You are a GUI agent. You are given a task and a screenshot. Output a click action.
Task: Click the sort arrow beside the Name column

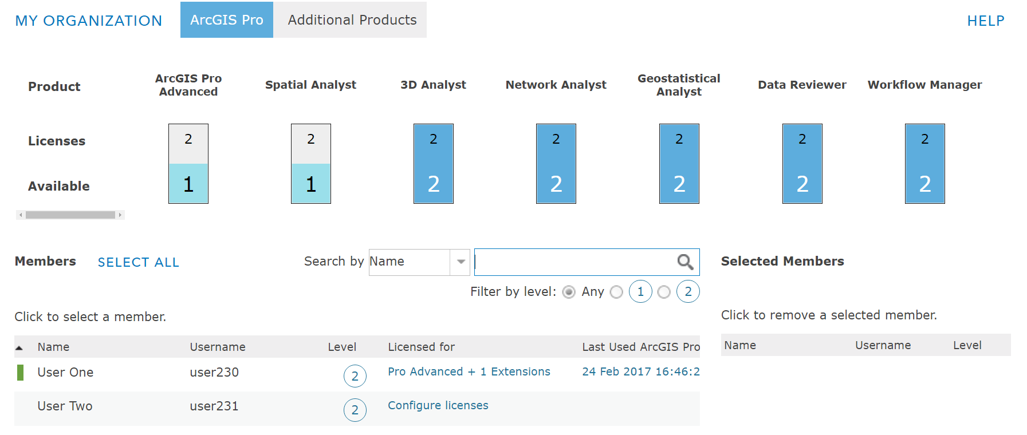point(19,347)
